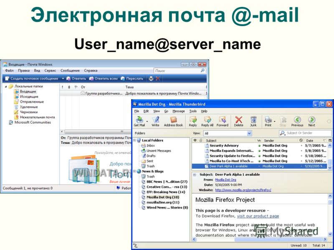Click Создать почтовое сообщение button
Screen dimensions: 334x250
click(x=32, y=78)
